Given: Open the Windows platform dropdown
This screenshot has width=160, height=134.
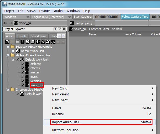Looking at the screenshot, I should point(17,17).
